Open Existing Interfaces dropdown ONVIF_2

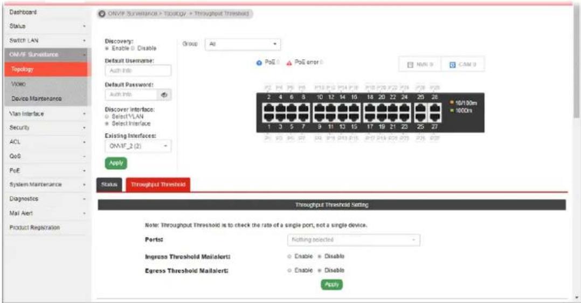point(138,146)
